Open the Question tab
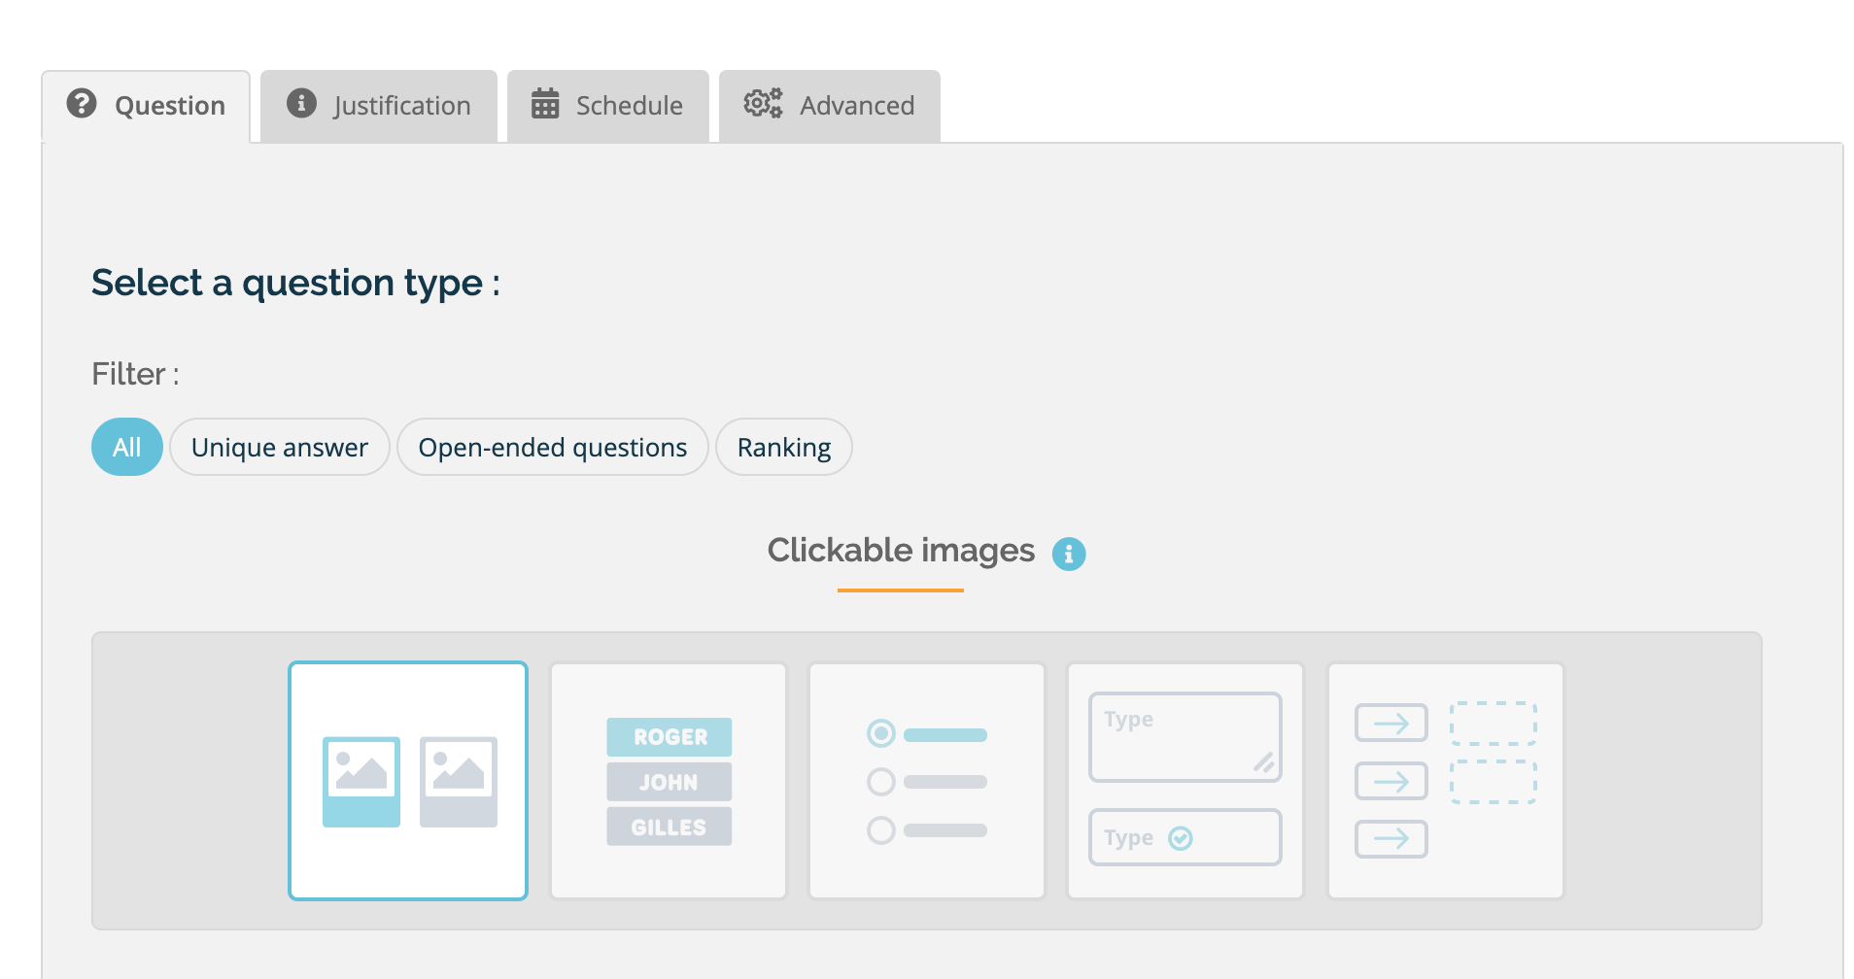This screenshot has width=1854, height=979. coord(146,106)
